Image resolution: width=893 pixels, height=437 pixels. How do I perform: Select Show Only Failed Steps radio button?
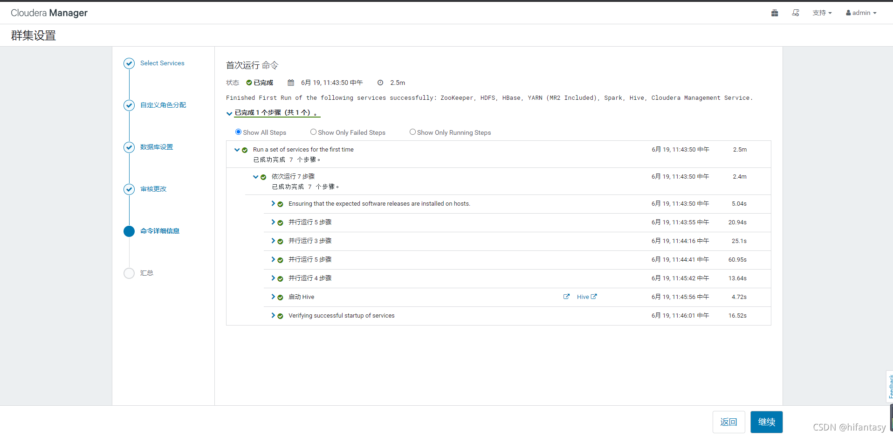pyautogui.click(x=313, y=132)
